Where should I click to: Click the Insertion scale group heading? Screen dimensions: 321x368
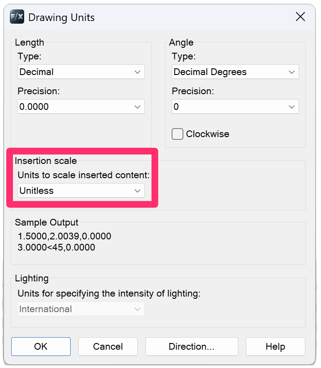point(46,161)
